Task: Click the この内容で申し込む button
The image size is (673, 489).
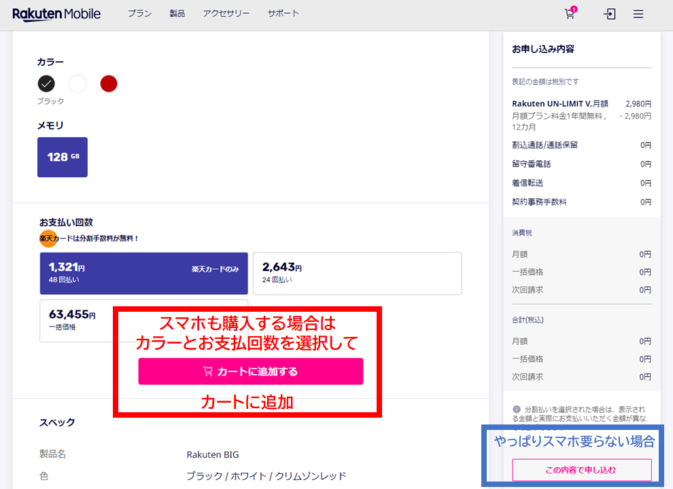Action: (x=582, y=470)
